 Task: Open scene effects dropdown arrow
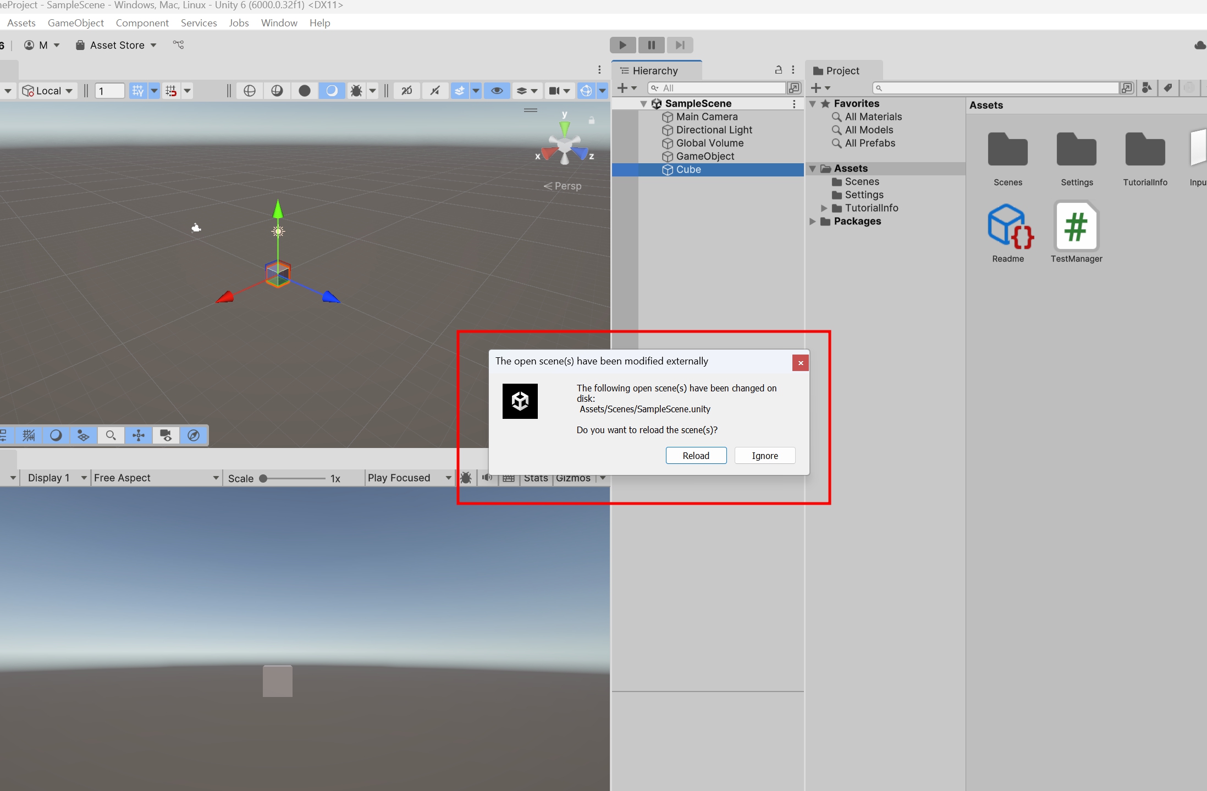coord(476,91)
